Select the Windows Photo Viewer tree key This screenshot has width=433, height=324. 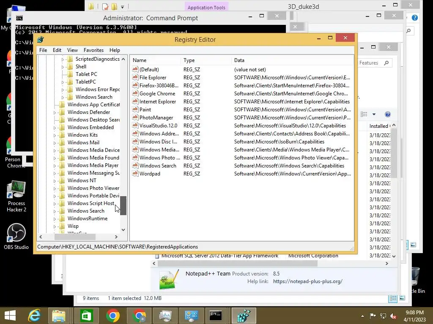point(93,188)
